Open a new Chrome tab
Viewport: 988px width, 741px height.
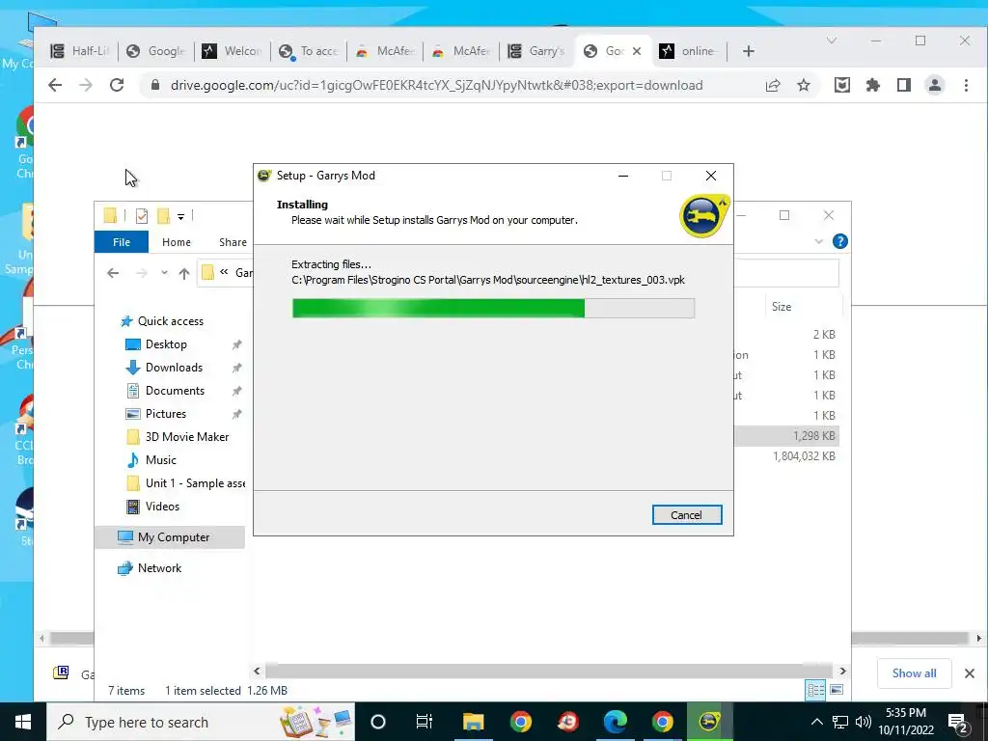coord(748,51)
